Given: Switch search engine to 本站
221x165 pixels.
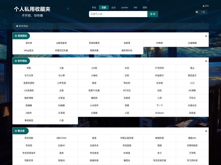Looking at the screenshot, I should point(94,8).
